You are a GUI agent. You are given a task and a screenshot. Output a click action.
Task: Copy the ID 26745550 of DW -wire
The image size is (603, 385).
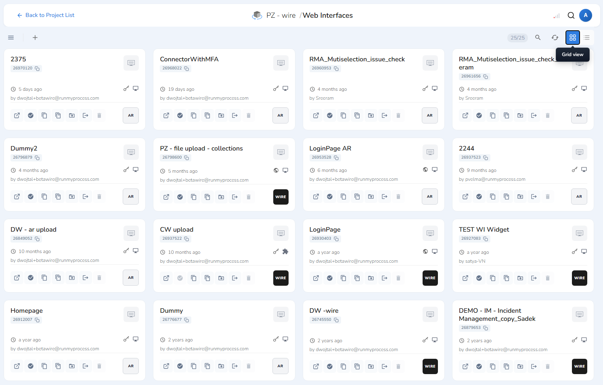point(336,320)
